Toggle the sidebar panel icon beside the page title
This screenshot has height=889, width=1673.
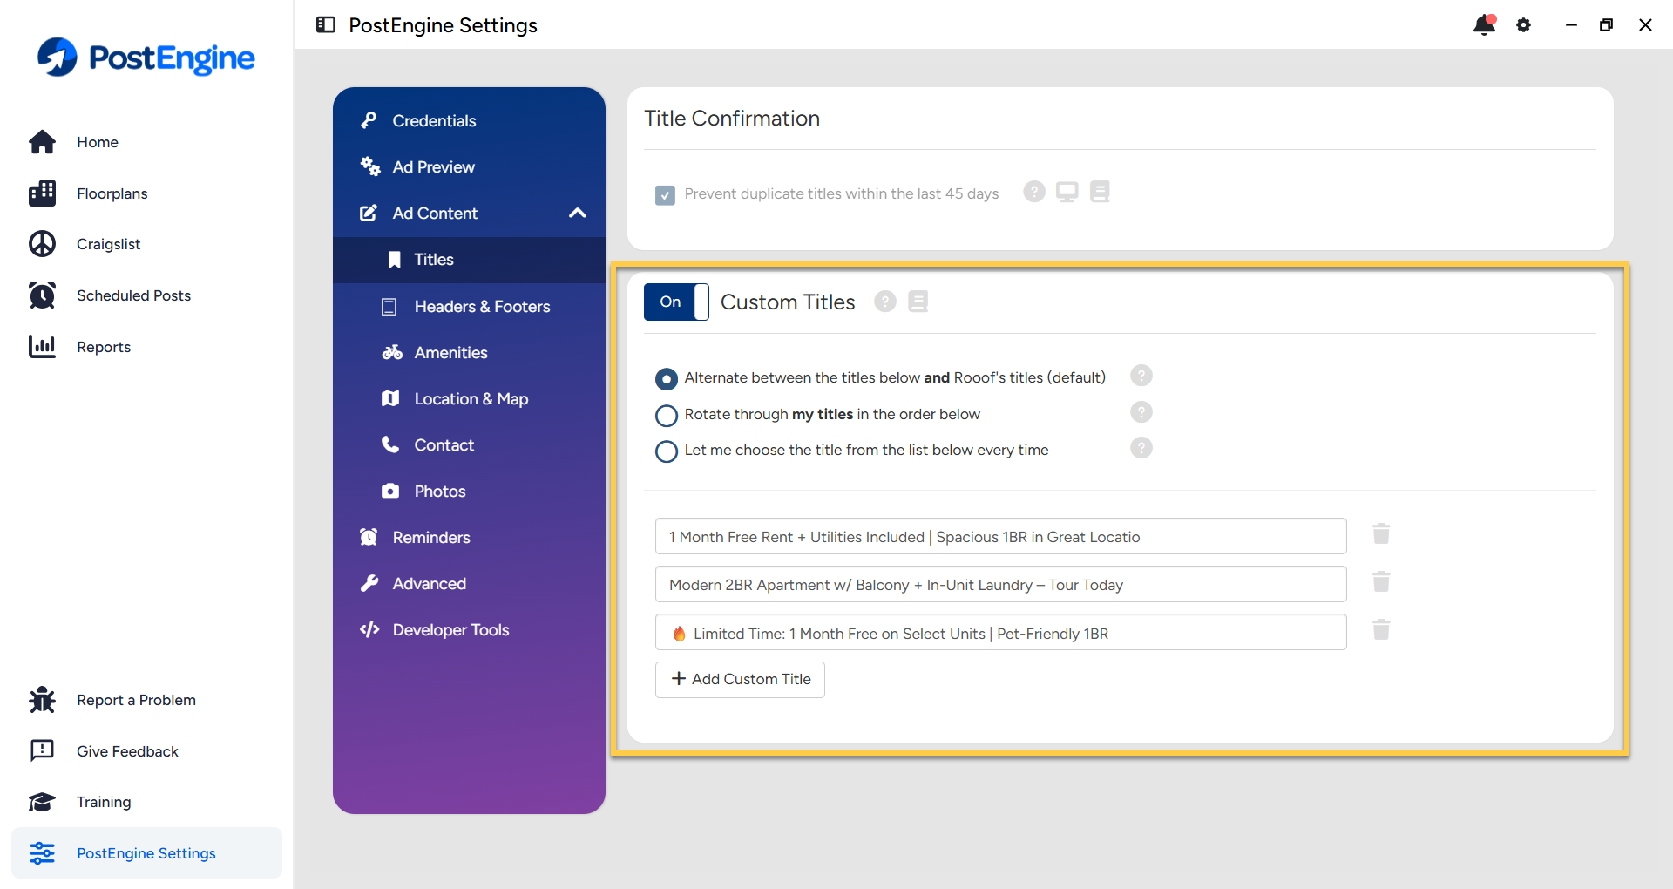[326, 24]
